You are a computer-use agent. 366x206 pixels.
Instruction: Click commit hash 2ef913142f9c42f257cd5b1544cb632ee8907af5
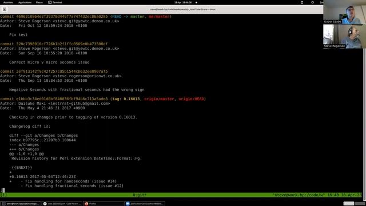[62, 72]
